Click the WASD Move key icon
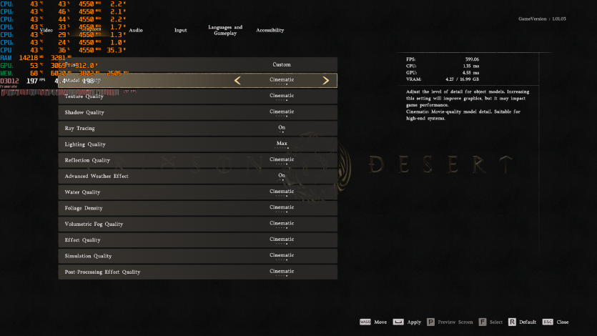This screenshot has height=336, width=597. click(365, 322)
